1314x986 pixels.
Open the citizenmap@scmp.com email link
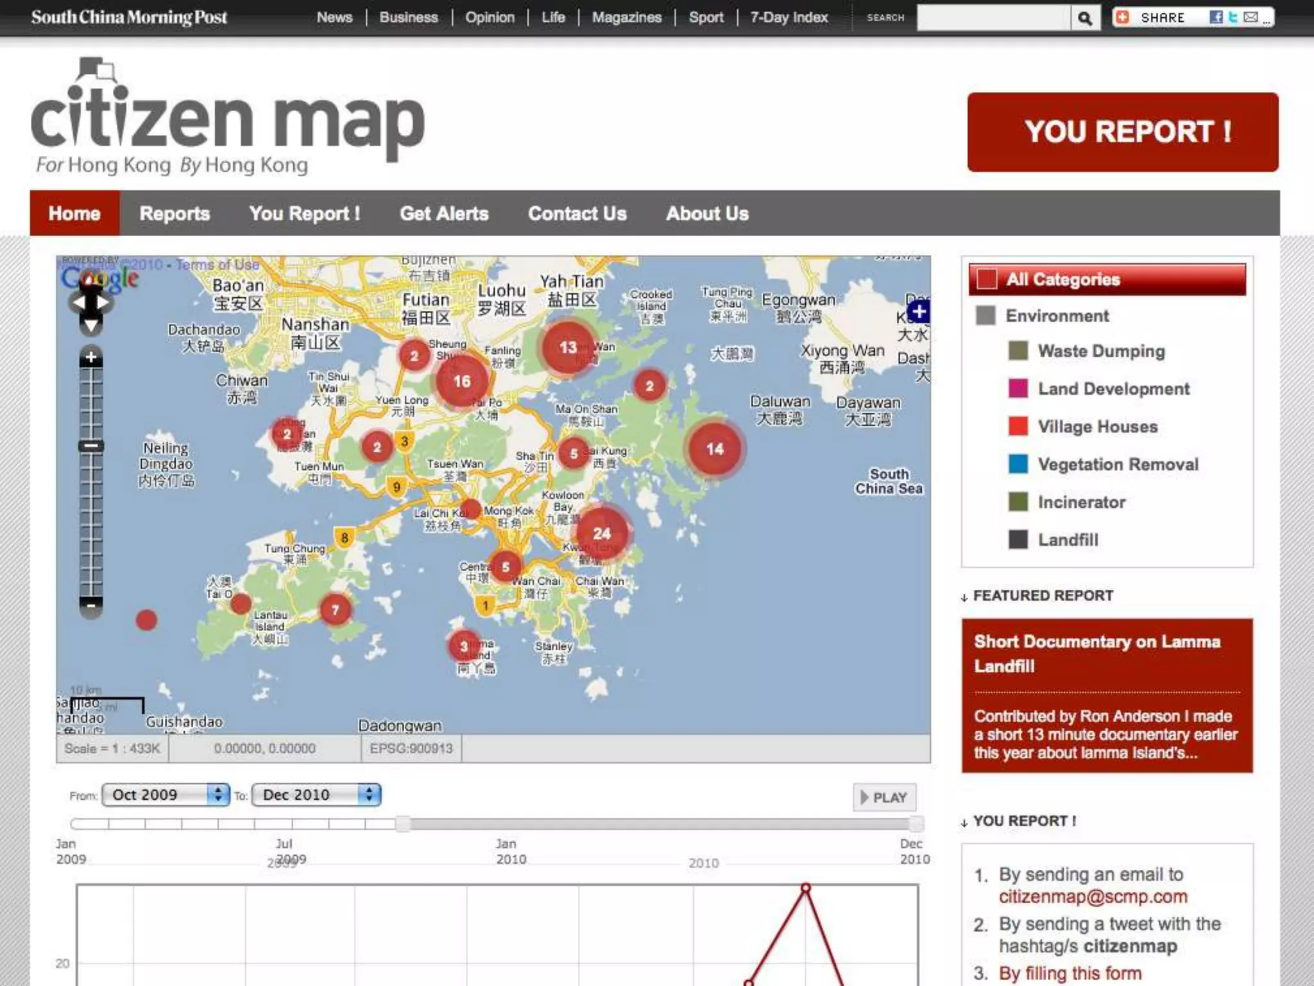(1093, 897)
